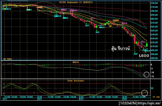This screenshot has width=162, height=106.
Task: Click the pink SELL label near 620
Action: pos(143,42)
